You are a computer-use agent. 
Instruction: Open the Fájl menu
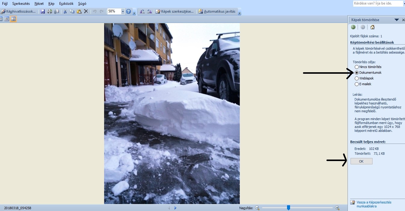click(x=5, y=4)
